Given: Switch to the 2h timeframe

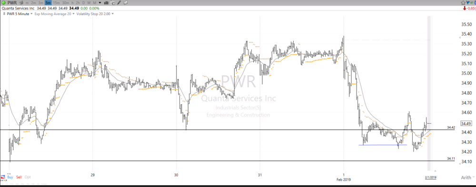Looking at the screenshot, I should pyautogui.click(x=78, y=3).
